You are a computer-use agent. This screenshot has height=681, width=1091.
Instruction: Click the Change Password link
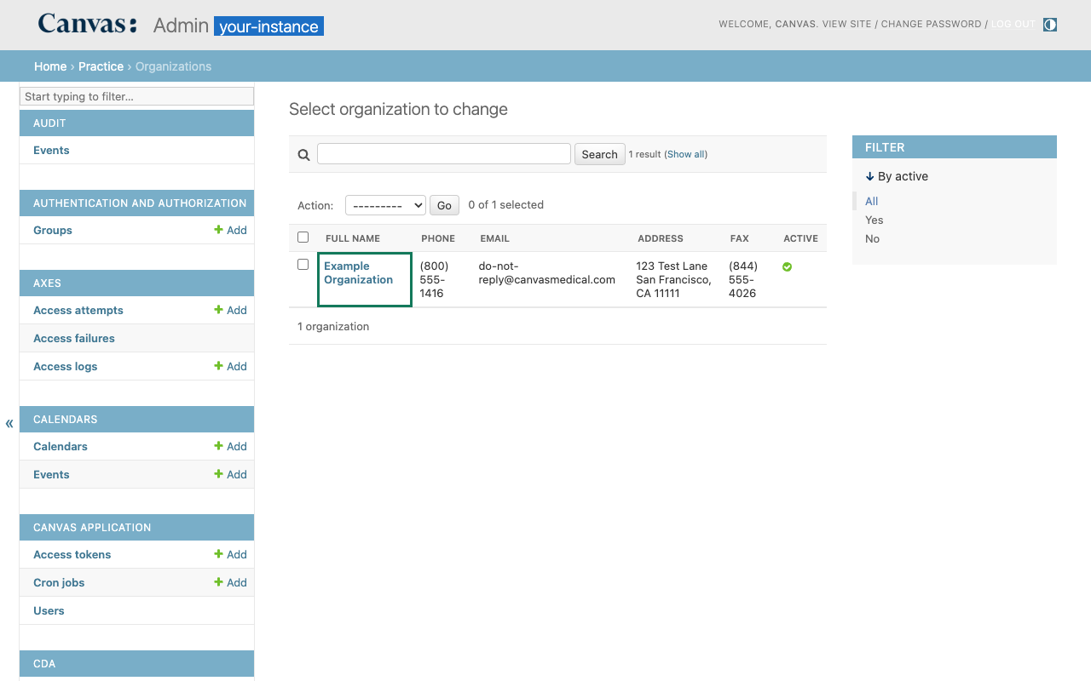tap(931, 24)
